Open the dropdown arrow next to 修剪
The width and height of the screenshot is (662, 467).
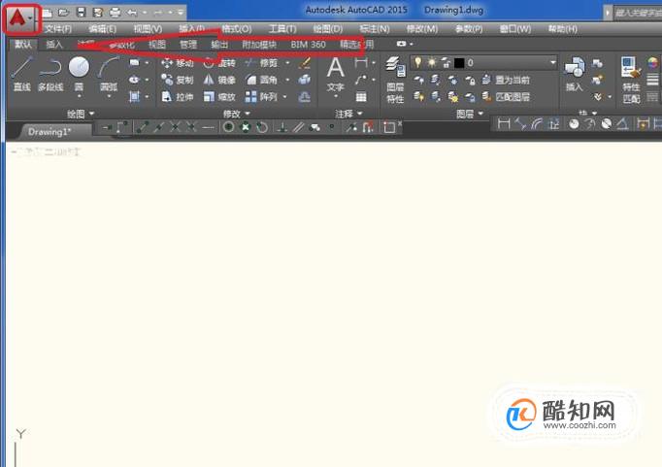click(x=287, y=63)
